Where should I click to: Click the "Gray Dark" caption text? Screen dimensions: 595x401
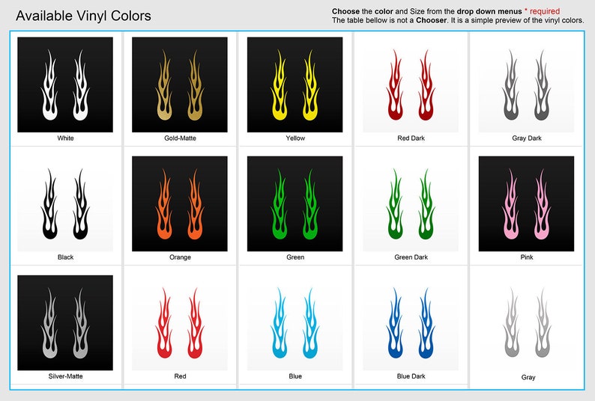527,138
